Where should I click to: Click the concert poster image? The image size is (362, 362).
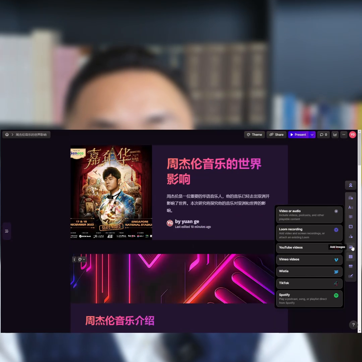(x=111, y=192)
